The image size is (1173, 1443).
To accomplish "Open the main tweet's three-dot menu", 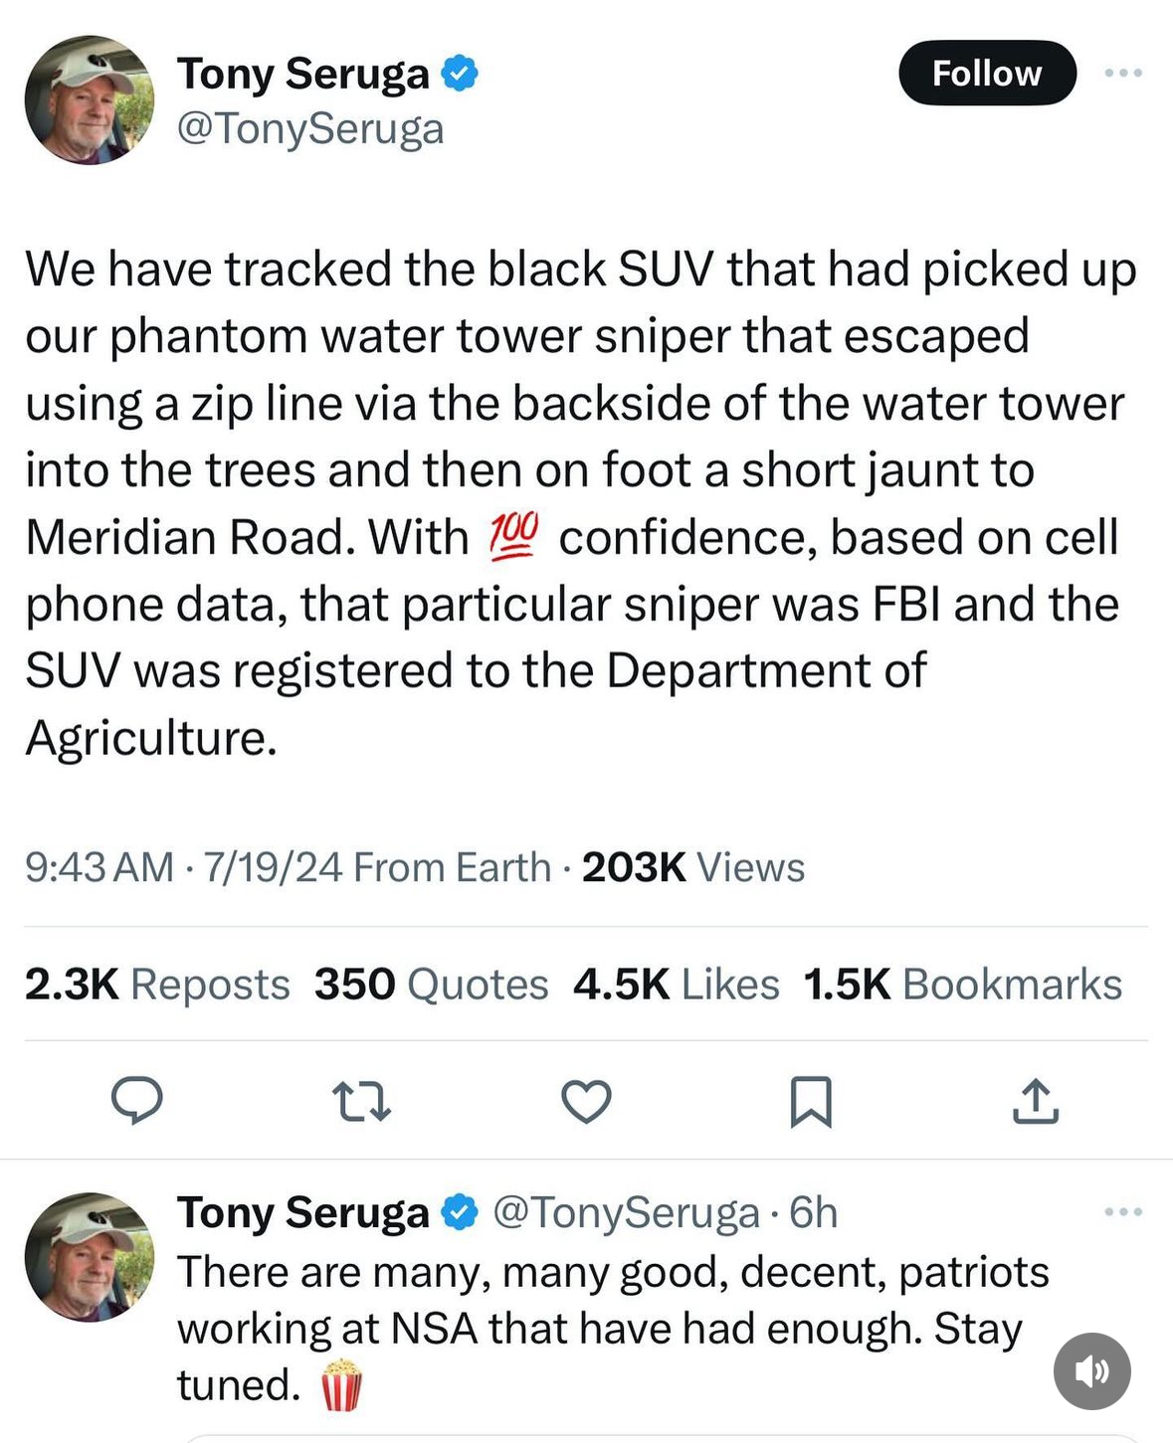I will point(1123,73).
